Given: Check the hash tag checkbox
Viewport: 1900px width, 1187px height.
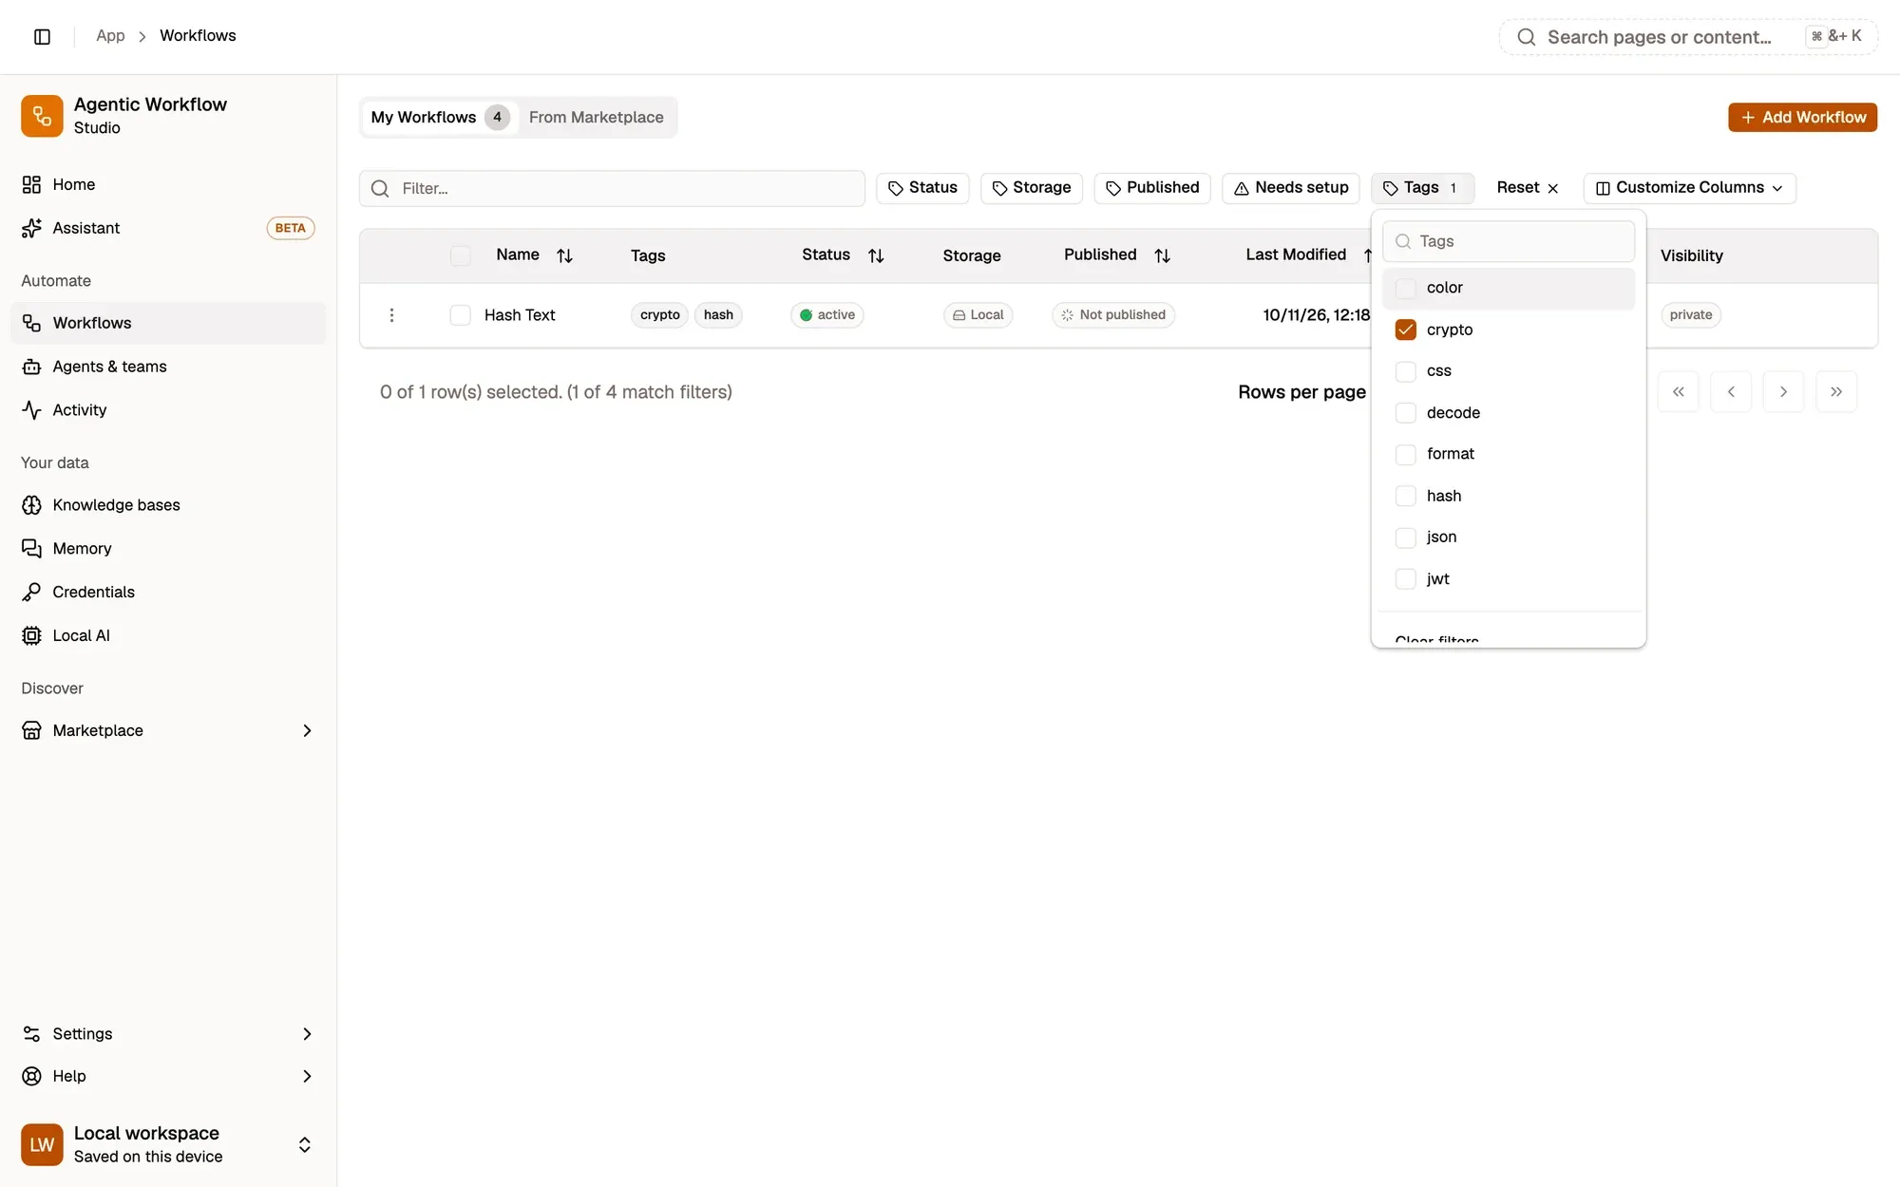Looking at the screenshot, I should pos(1406,496).
